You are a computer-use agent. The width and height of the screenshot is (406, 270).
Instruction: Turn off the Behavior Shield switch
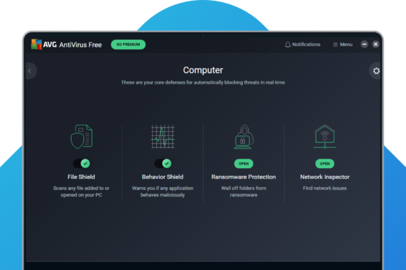tap(162, 163)
